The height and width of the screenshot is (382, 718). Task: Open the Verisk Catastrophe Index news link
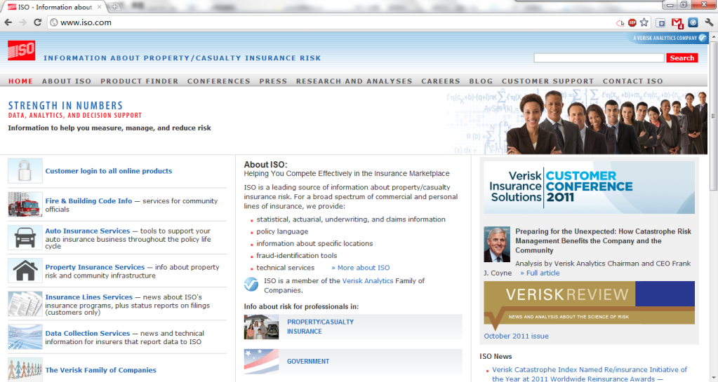click(x=590, y=374)
